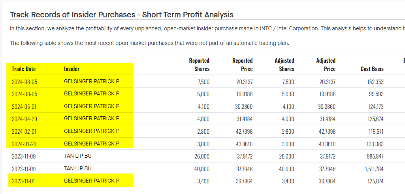
Task: Select the 985,847 cost basis cell
Action: (375, 157)
